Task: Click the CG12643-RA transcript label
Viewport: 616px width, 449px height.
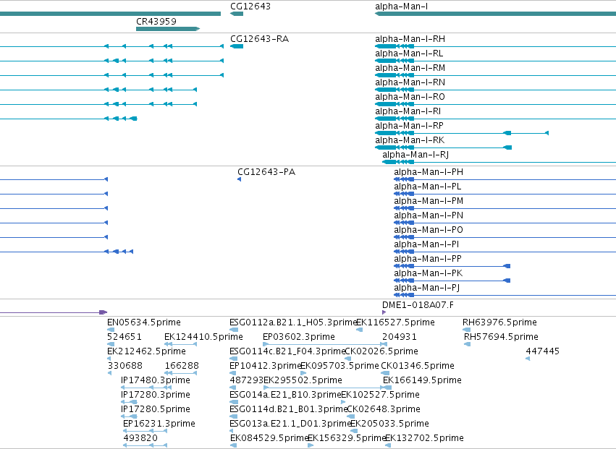Action: pyautogui.click(x=259, y=39)
